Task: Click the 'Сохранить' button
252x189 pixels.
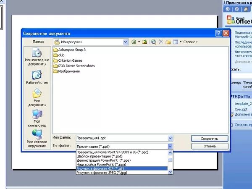Action: (210, 139)
